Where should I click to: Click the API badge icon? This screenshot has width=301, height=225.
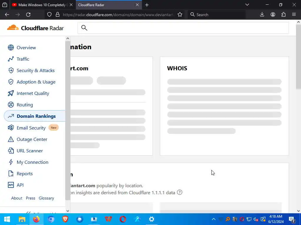tap(11, 185)
